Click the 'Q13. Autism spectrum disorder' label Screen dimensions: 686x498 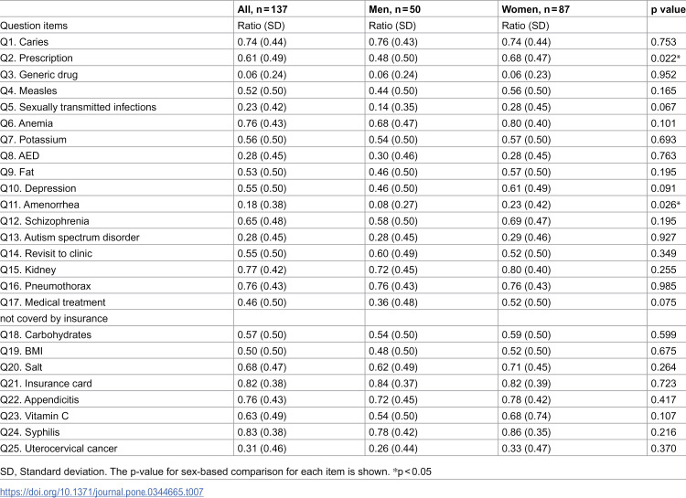[x=70, y=238]
